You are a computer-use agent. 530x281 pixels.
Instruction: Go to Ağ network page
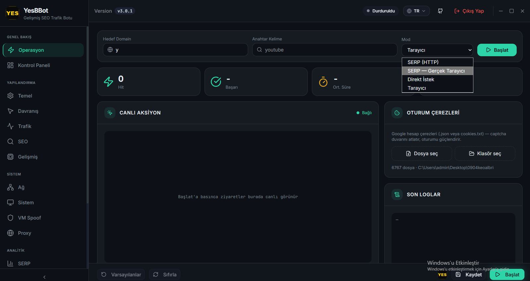click(x=43, y=187)
